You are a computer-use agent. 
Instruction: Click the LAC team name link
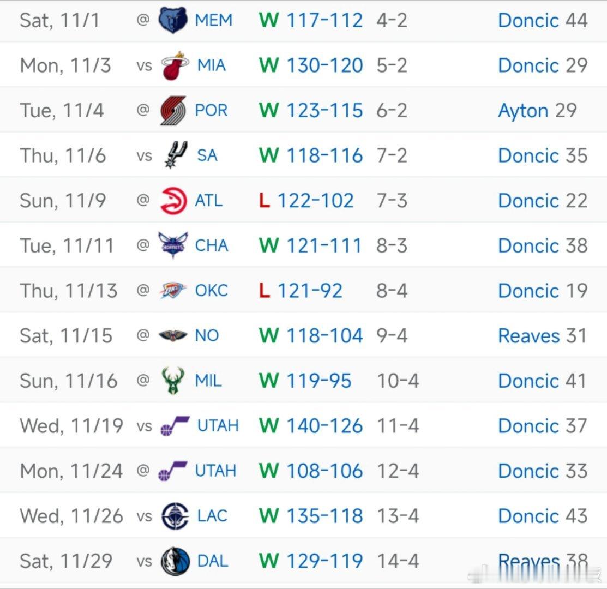click(212, 516)
